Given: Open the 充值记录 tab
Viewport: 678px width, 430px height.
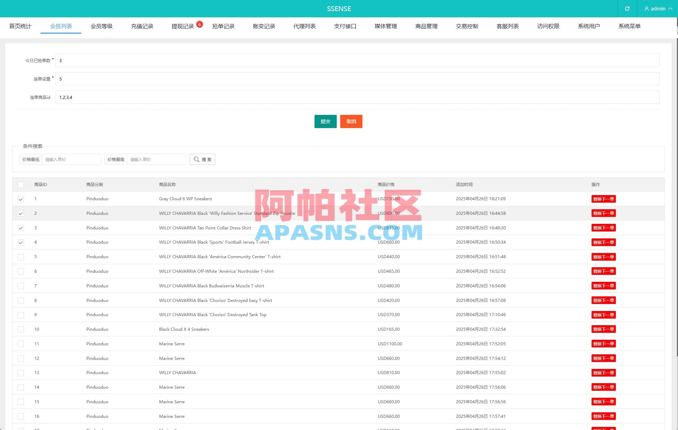Looking at the screenshot, I should click(142, 26).
